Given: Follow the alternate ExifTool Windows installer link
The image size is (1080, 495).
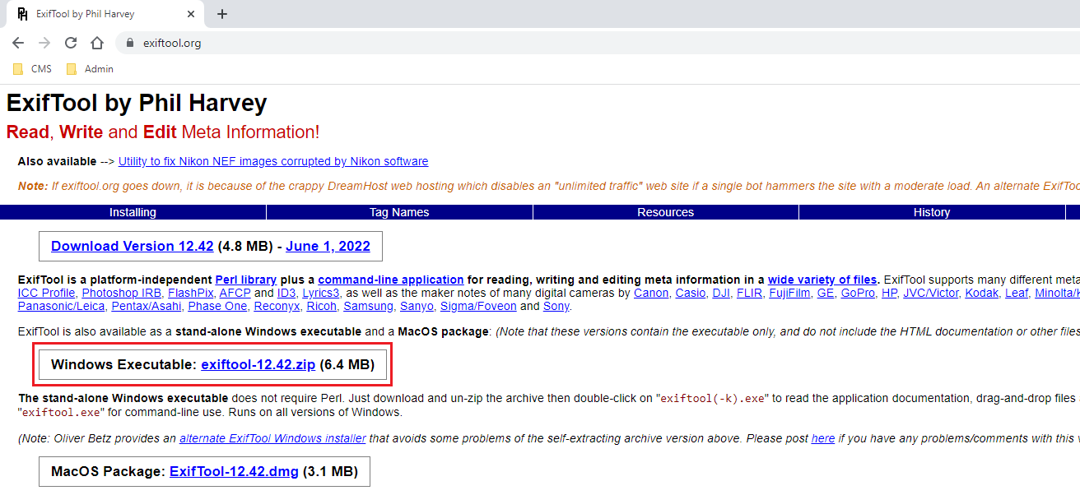Looking at the screenshot, I should (x=272, y=438).
